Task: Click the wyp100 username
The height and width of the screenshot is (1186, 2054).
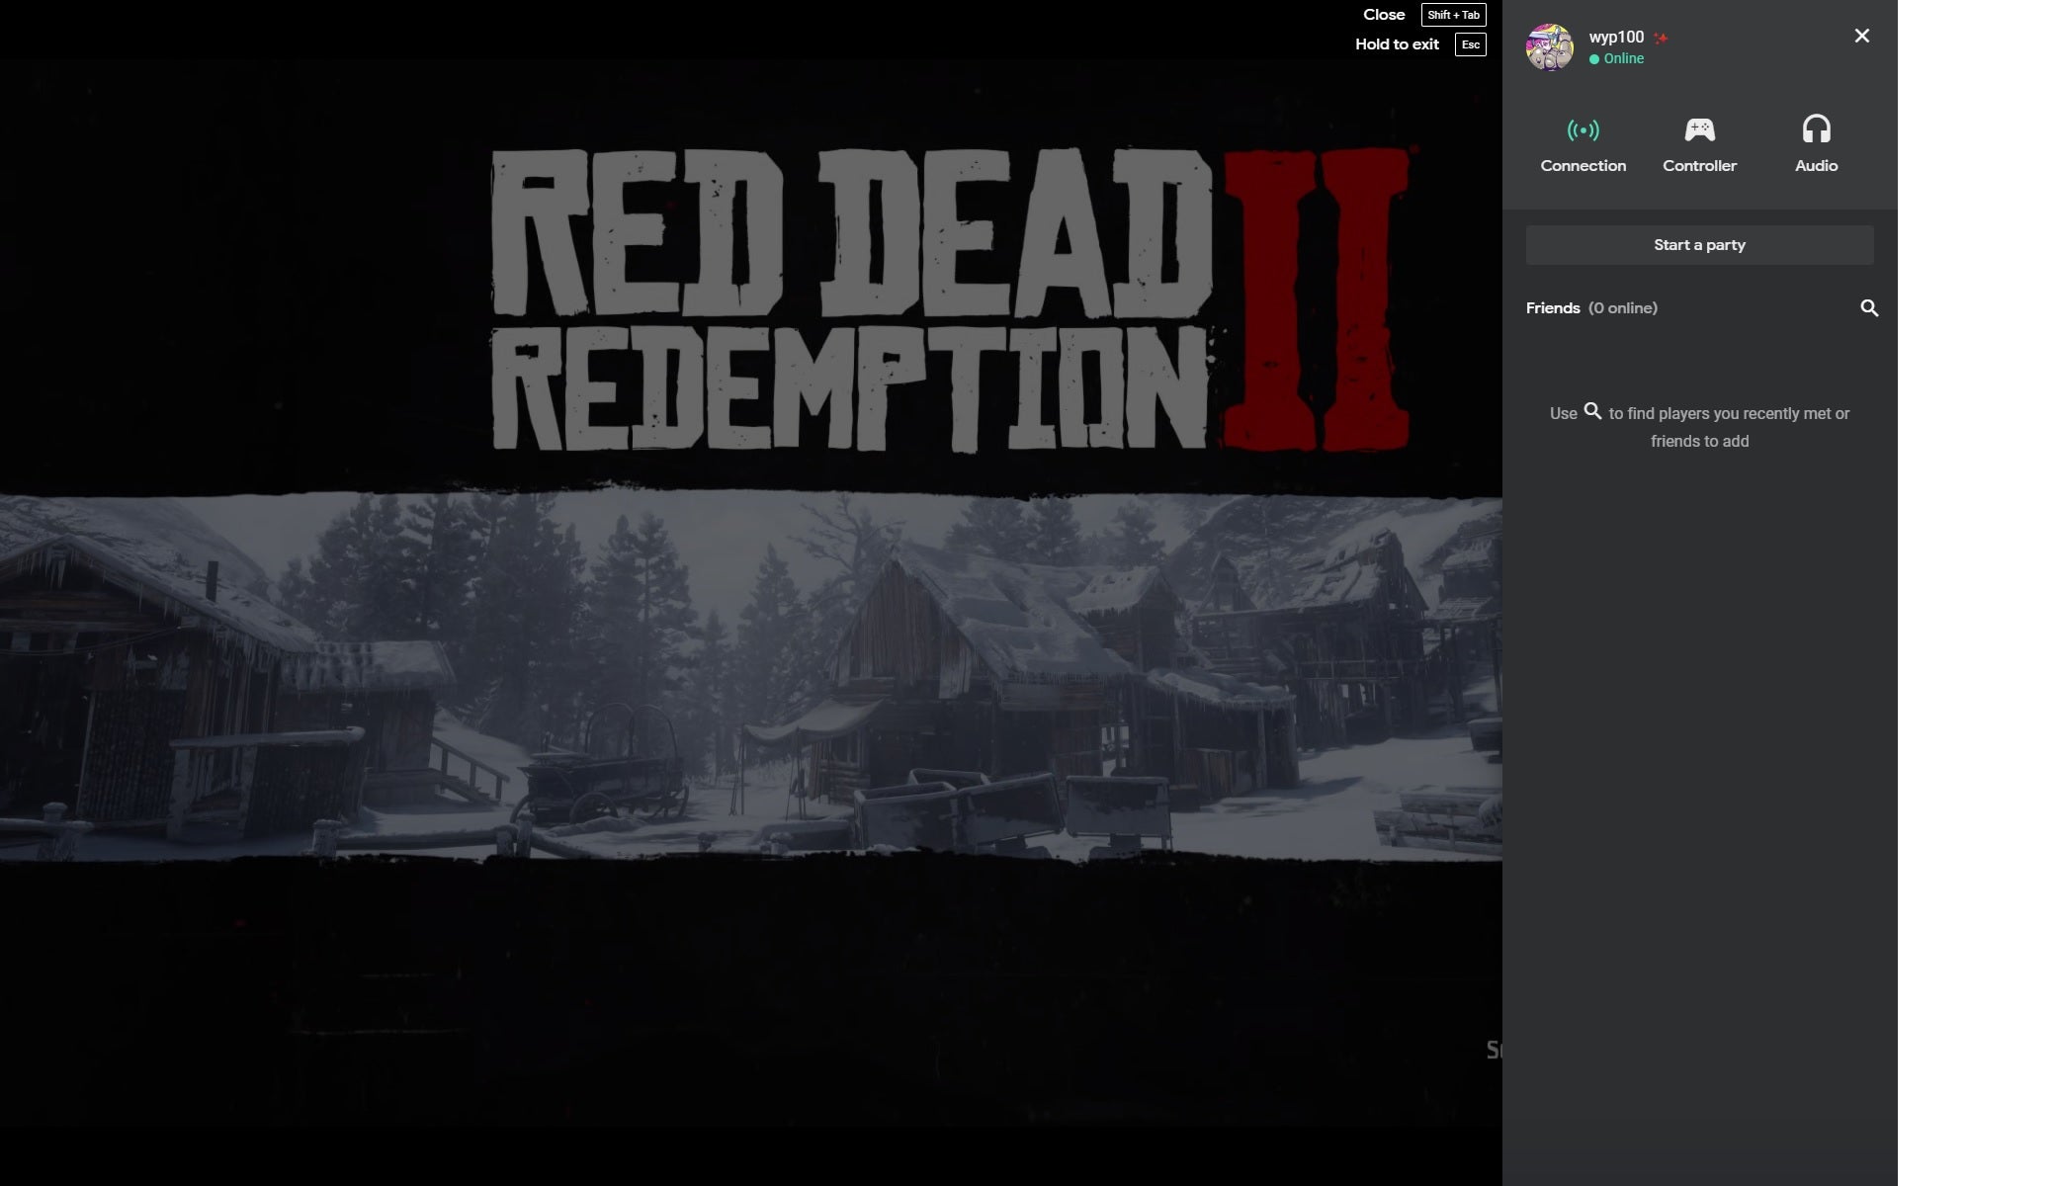Action: pyautogui.click(x=1616, y=38)
